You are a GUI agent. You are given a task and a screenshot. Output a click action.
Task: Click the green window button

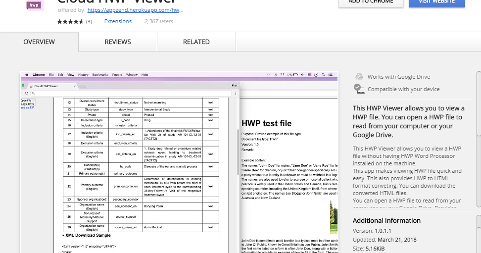point(23,86)
